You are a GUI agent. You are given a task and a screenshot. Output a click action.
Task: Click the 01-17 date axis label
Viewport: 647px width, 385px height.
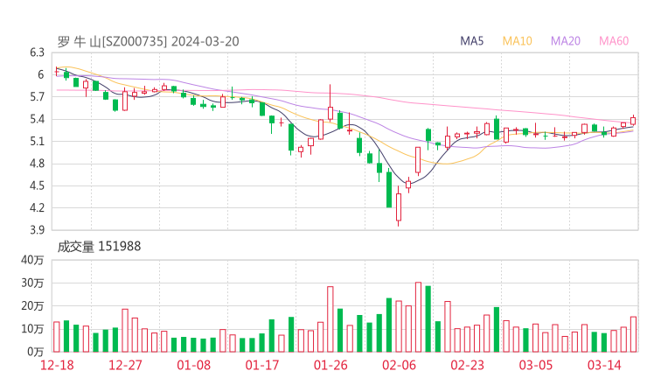262,365
